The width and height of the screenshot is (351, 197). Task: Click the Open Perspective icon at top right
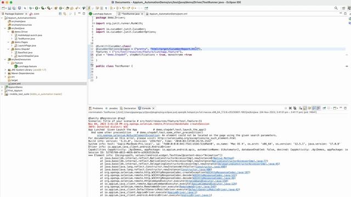[x=344, y=8]
